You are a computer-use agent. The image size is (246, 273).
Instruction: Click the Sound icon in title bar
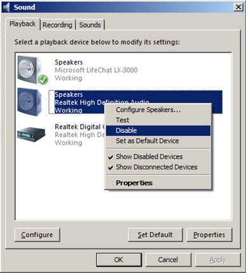click(7, 7)
